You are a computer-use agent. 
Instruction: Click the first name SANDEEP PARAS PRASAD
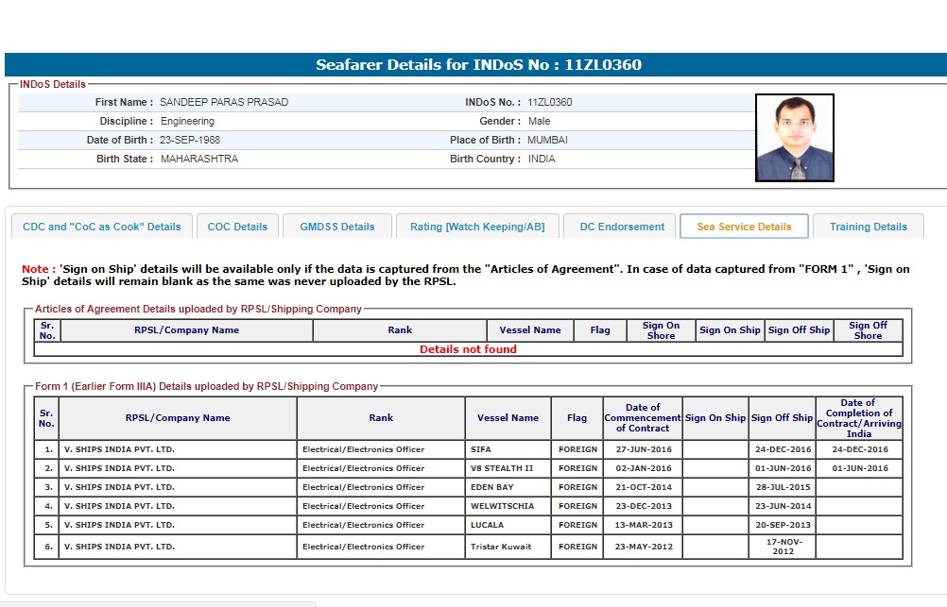pyautogui.click(x=224, y=102)
